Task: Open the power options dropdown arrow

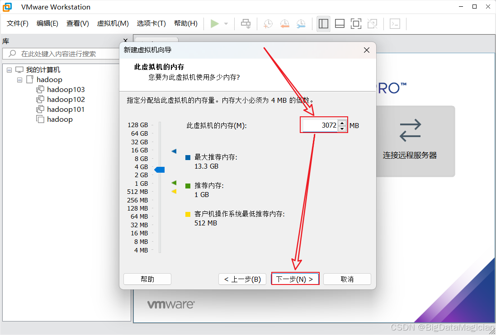Action: point(226,24)
